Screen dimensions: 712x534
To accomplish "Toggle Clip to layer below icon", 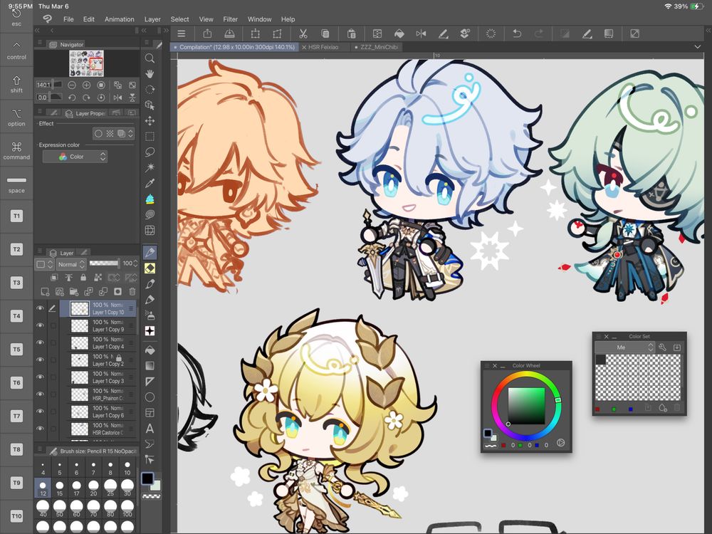I will click(x=53, y=278).
